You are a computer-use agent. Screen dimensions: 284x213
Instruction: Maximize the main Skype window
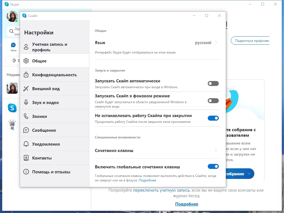coord(263,4)
